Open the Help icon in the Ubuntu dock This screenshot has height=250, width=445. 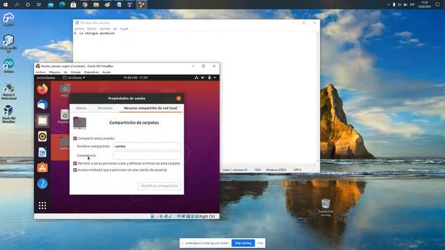tap(42, 183)
